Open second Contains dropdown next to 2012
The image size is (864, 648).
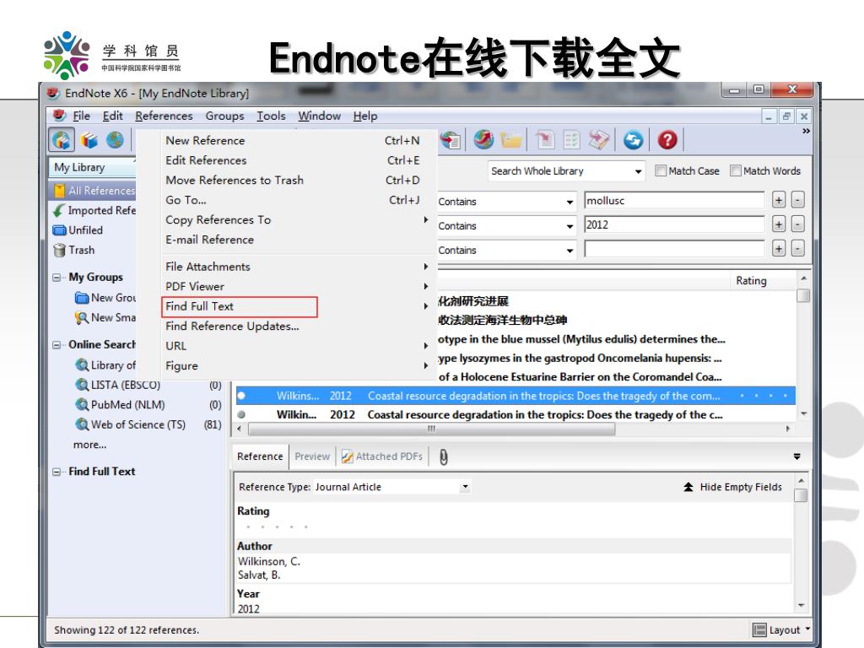click(x=570, y=226)
